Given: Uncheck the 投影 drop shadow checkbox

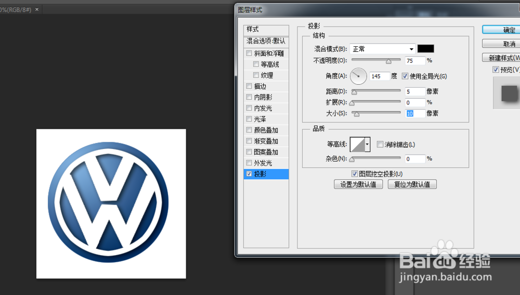Looking at the screenshot, I should [249, 174].
